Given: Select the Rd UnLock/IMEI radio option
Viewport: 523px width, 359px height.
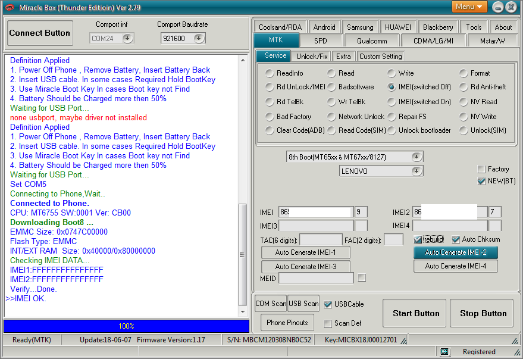Looking at the screenshot, I should [x=270, y=87].
